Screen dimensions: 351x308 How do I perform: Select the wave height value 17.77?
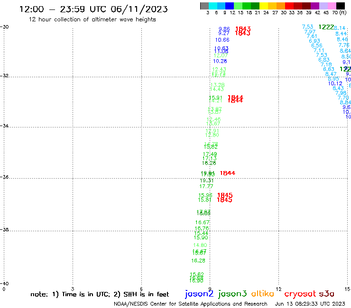click(x=206, y=186)
